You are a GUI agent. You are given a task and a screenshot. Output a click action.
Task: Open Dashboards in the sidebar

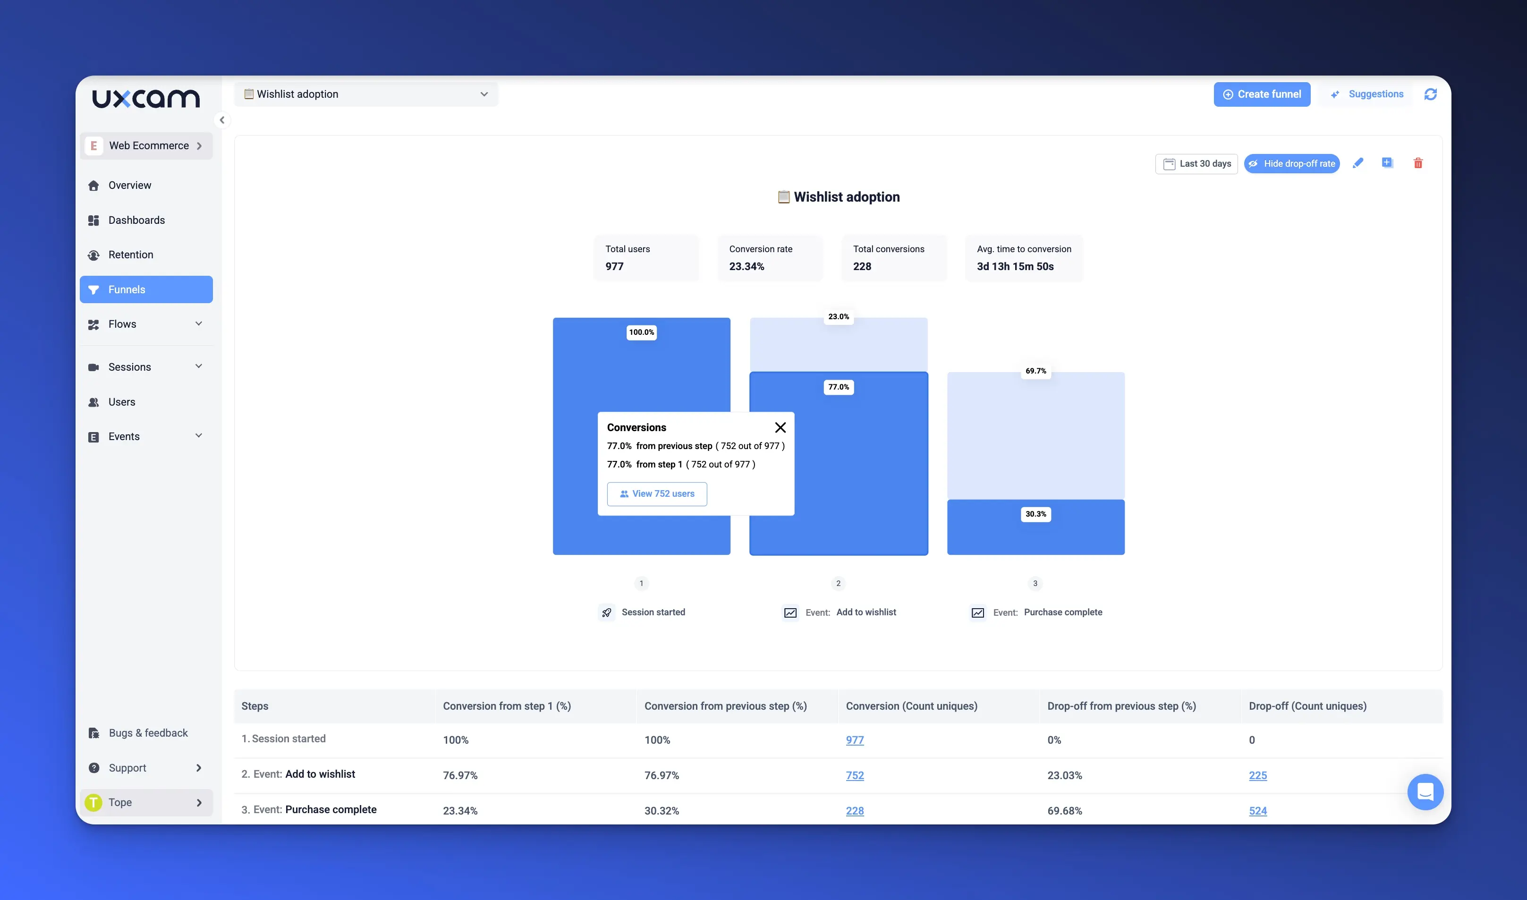[136, 220]
